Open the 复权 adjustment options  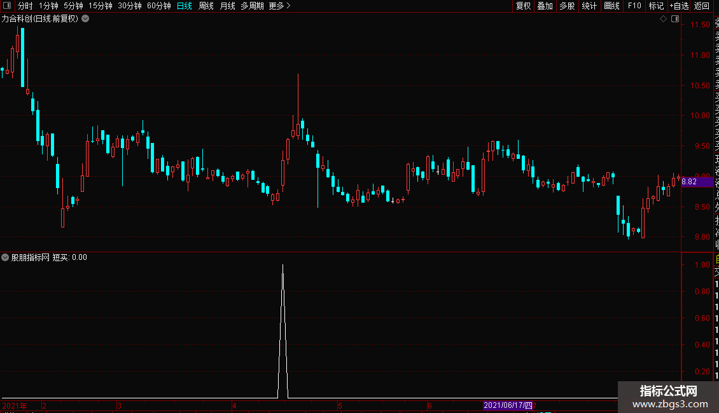(523, 6)
